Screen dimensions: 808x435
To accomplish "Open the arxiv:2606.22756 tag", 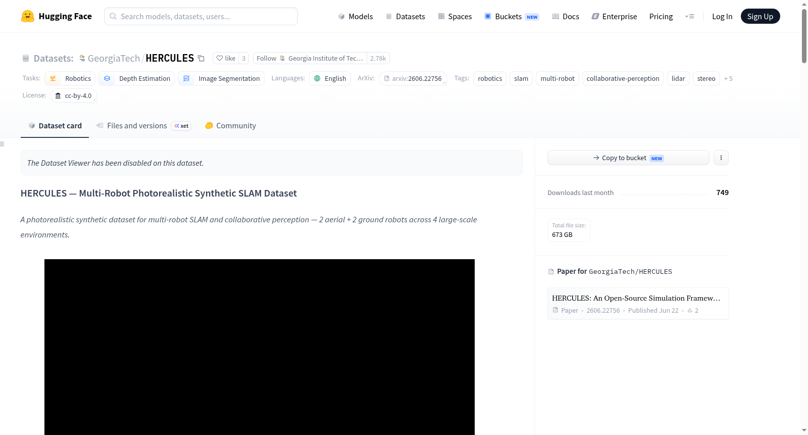I will click(x=413, y=78).
